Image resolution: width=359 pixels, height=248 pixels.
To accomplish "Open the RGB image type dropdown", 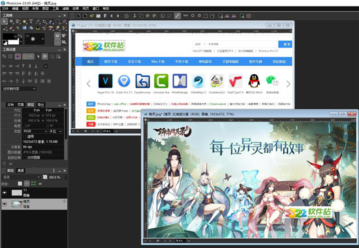I will [35, 131].
